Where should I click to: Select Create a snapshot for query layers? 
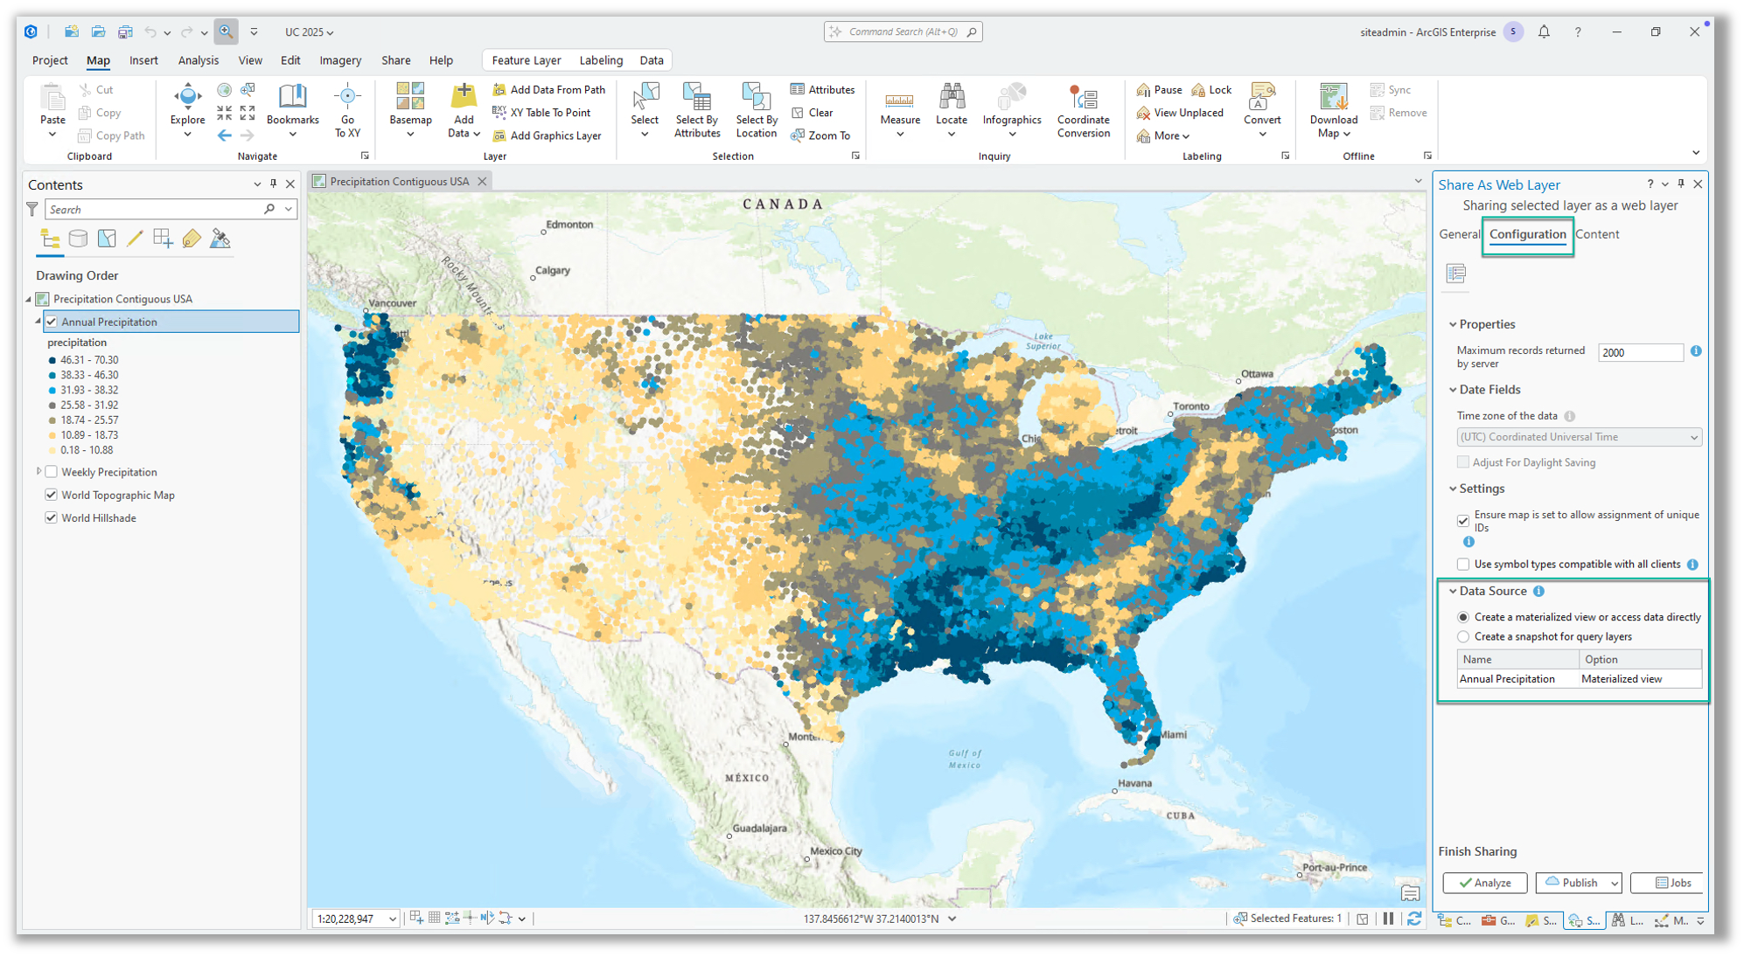tap(1463, 636)
